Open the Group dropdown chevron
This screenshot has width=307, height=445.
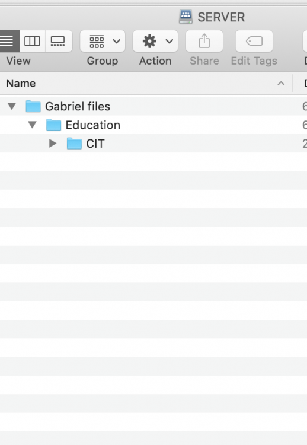[117, 42]
